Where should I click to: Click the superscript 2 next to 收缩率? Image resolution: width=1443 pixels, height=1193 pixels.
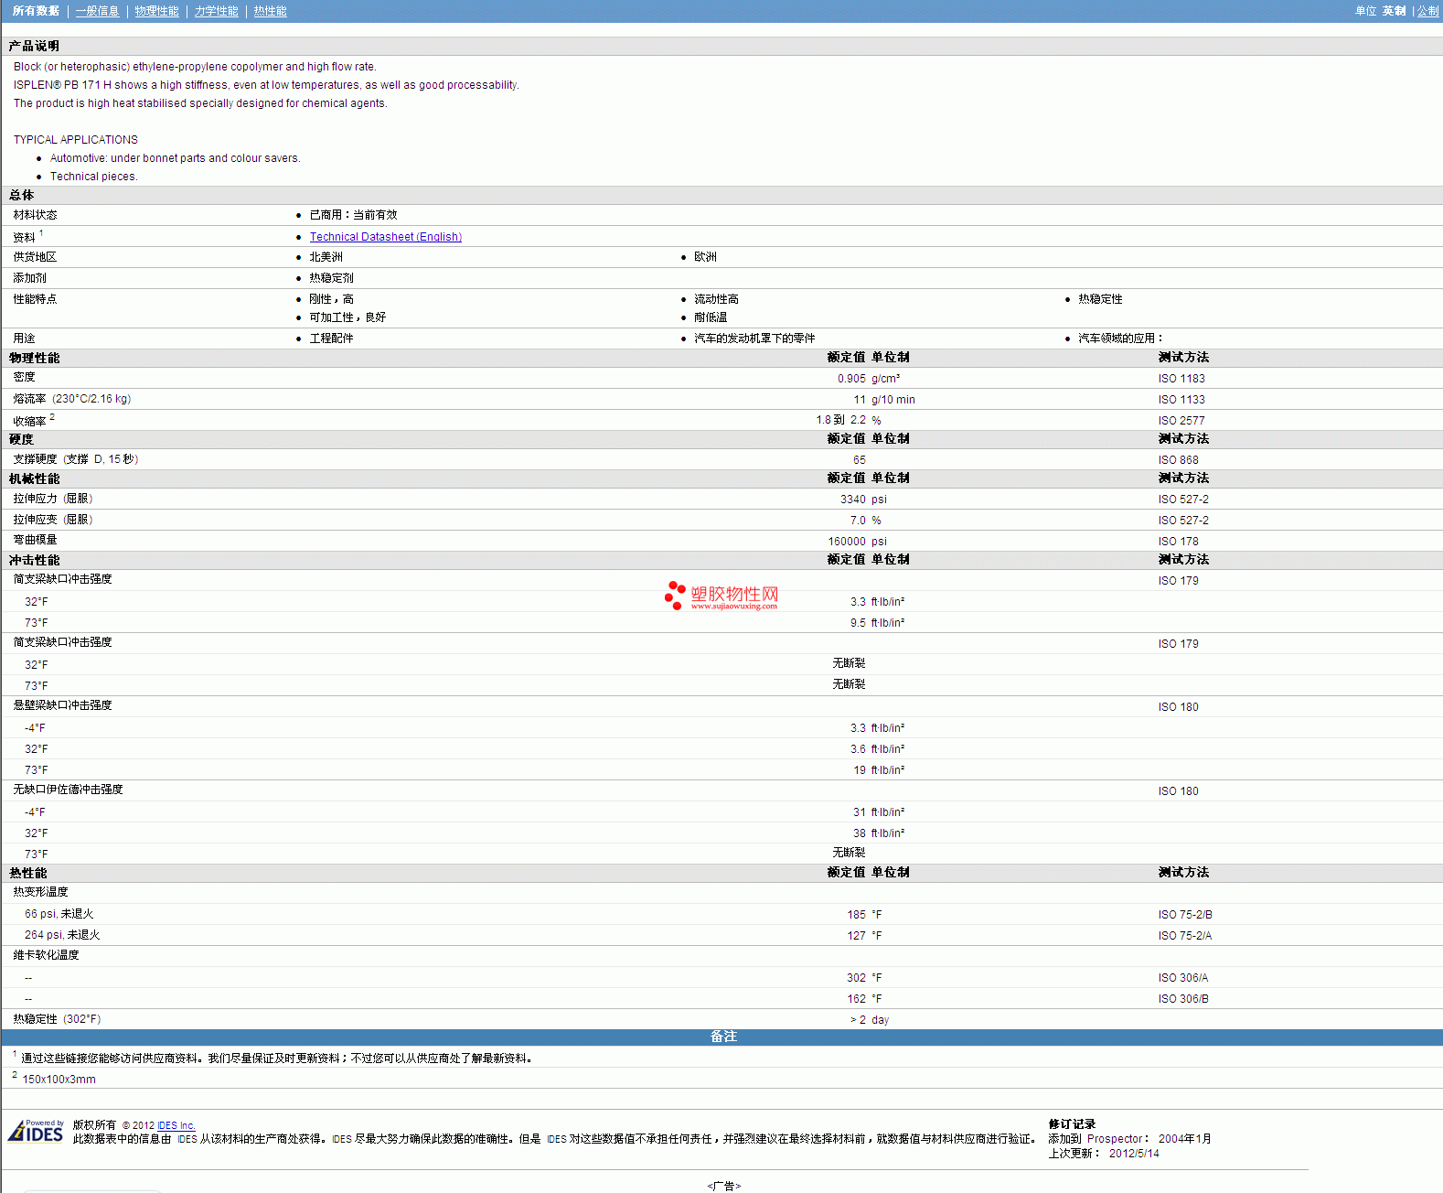(x=52, y=417)
